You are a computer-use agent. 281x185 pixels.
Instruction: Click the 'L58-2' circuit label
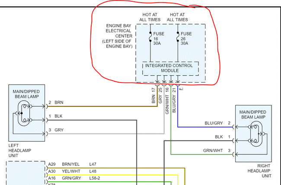point(95,178)
